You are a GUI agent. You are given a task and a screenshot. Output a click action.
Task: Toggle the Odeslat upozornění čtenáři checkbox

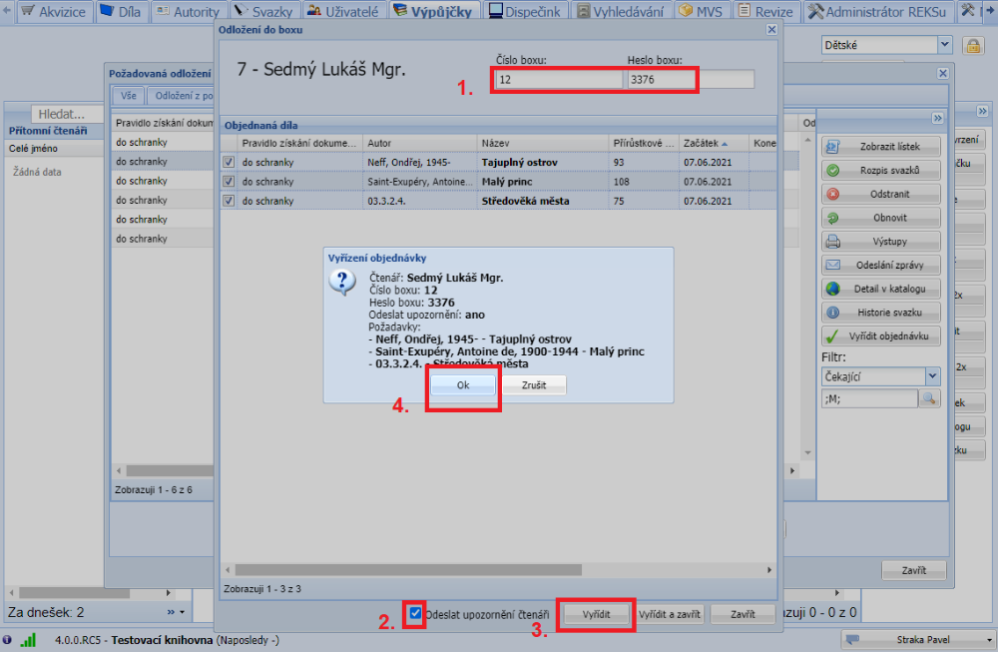pos(415,613)
